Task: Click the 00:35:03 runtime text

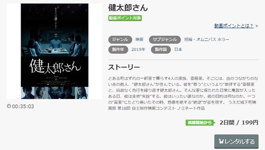Action: (x=23, y=106)
